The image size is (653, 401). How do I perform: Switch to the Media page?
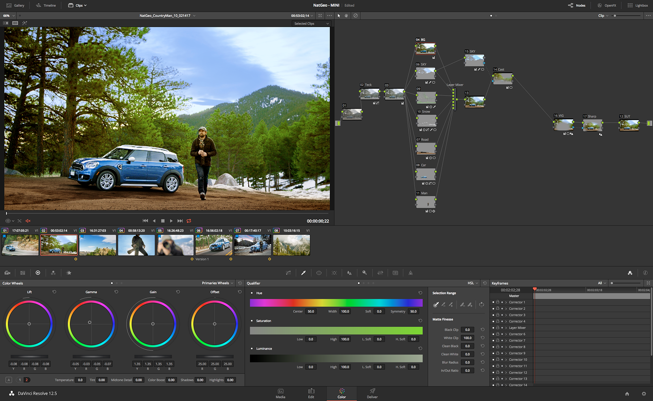click(x=281, y=394)
